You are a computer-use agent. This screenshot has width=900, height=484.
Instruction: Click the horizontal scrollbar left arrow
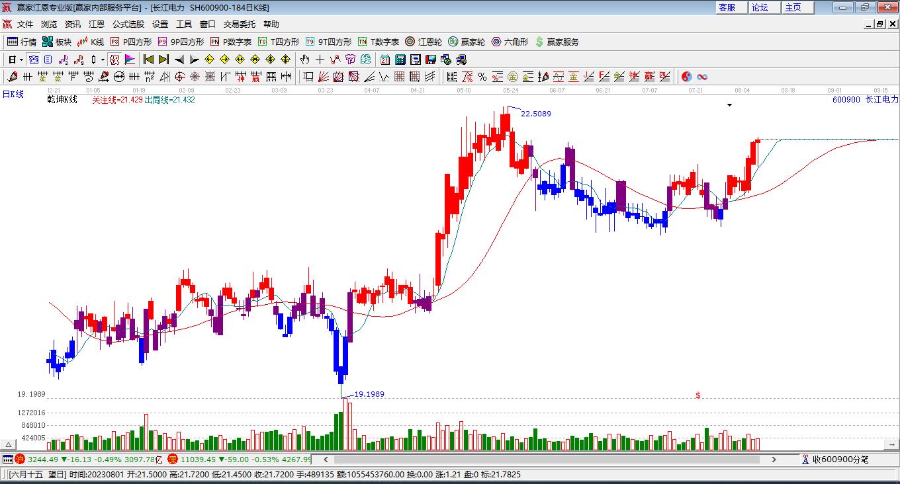point(325,459)
